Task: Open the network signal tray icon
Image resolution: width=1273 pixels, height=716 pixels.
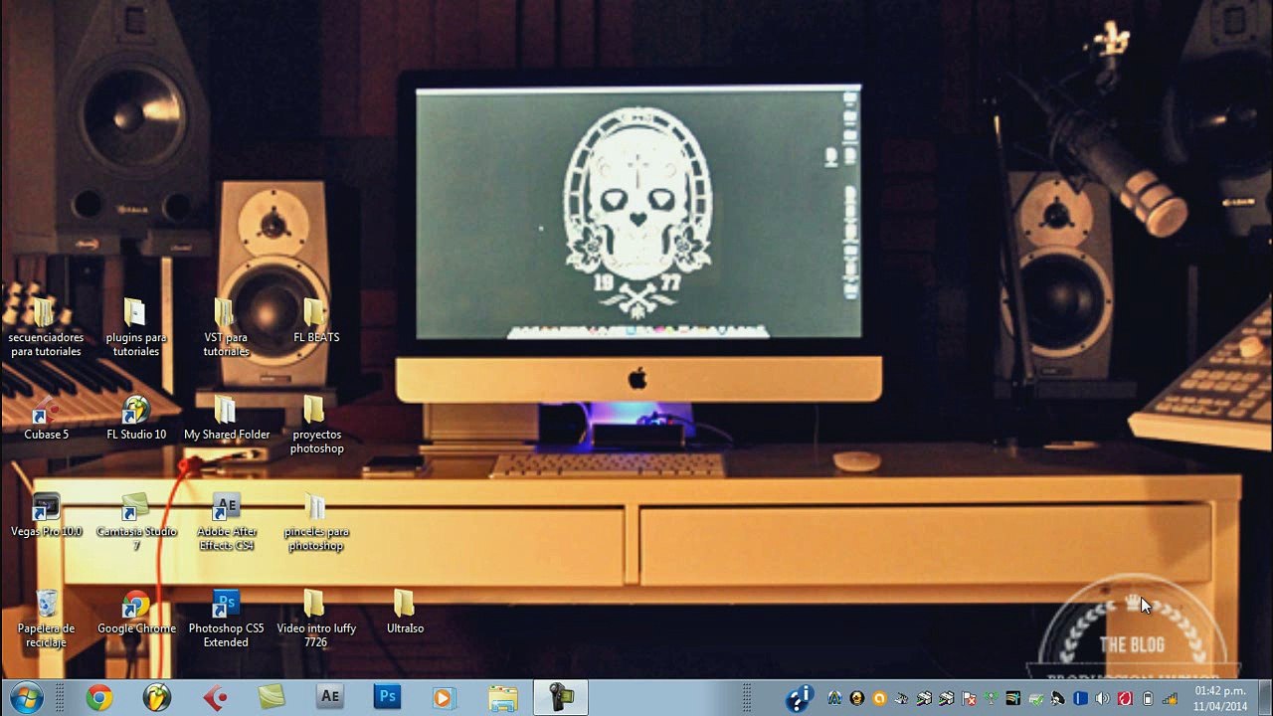Action: [x=1170, y=699]
